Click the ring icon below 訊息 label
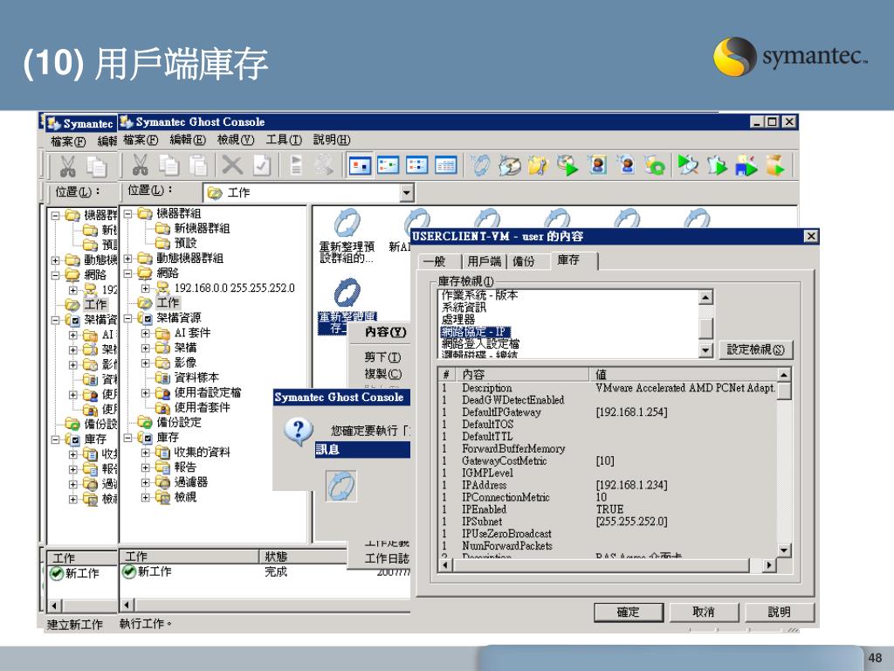This screenshot has width=894, height=671. tap(341, 486)
